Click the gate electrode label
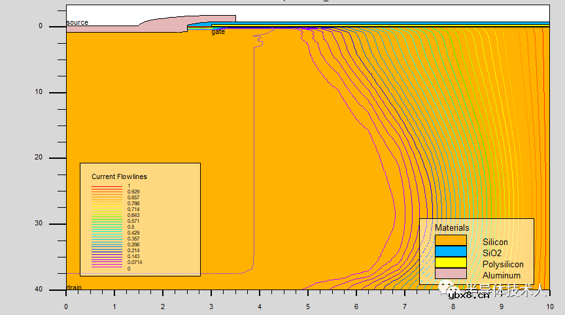 (218, 32)
